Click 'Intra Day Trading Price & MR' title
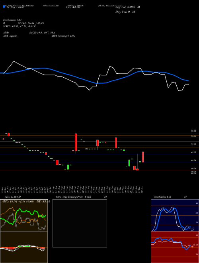The height and width of the screenshot is (263, 199). click(x=73, y=197)
